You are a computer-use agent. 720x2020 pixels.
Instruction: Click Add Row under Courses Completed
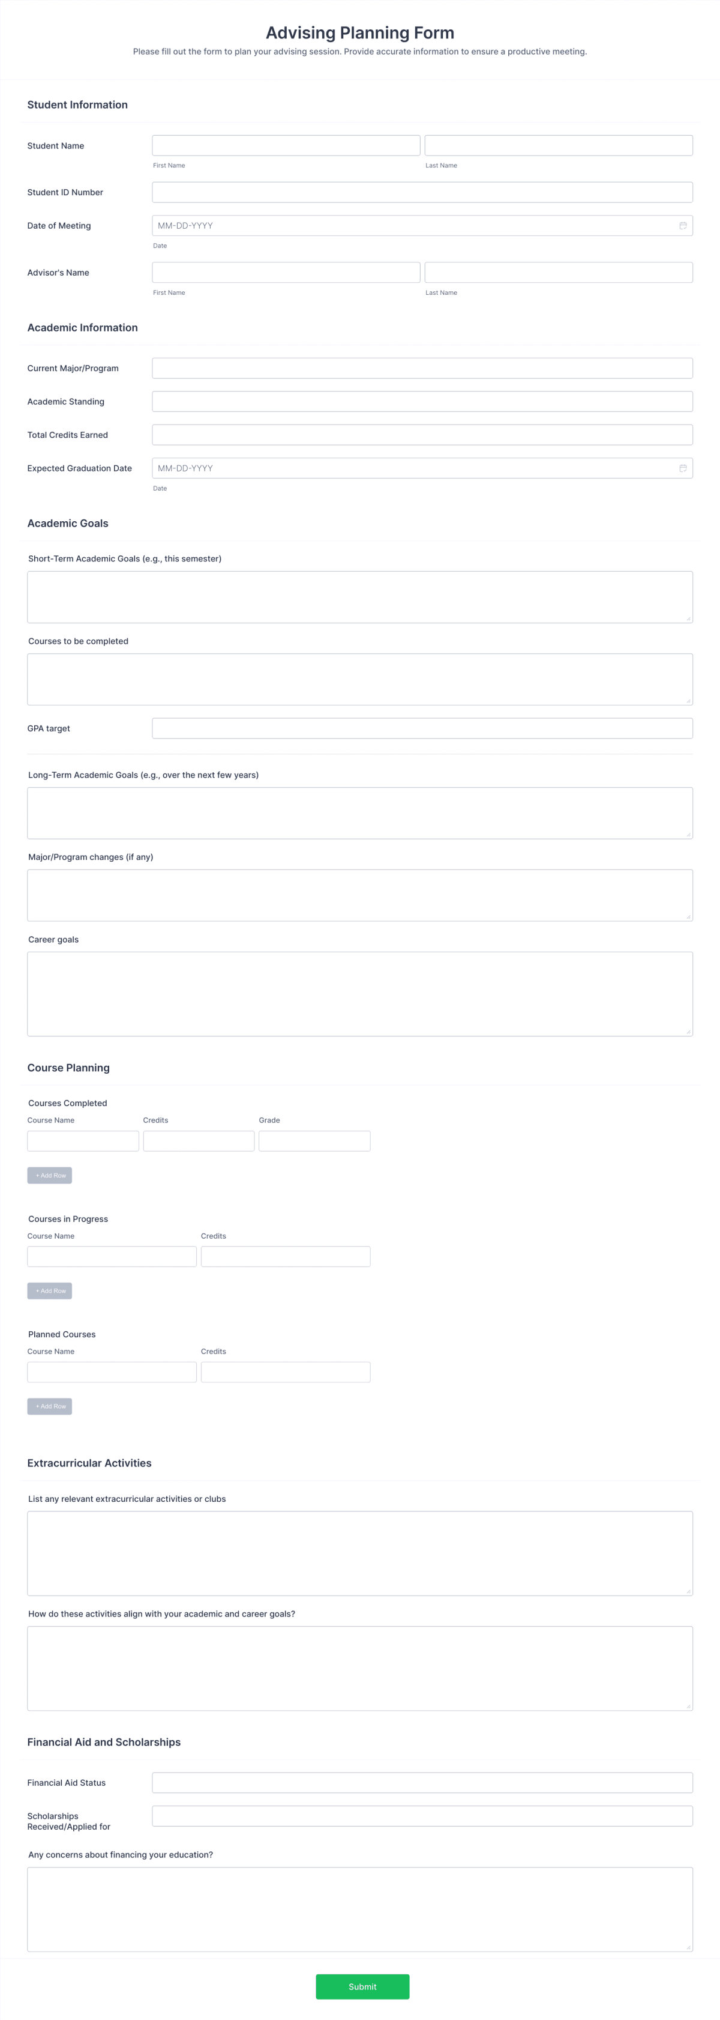(x=49, y=1175)
